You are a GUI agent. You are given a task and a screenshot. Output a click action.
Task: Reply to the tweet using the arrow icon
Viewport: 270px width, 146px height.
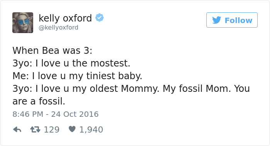click(17, 129)
